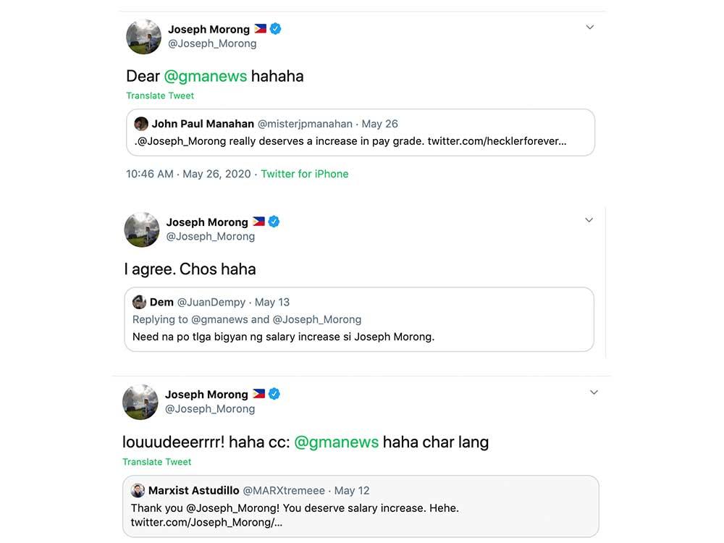
Task: Click the verified badge in the third tweet
Action: pyautogui.click(x=274, y=395)
